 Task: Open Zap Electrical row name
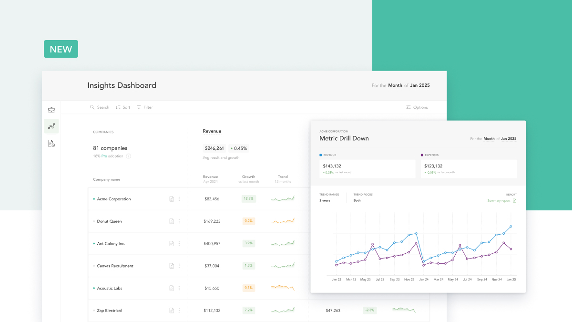(109, 311)
